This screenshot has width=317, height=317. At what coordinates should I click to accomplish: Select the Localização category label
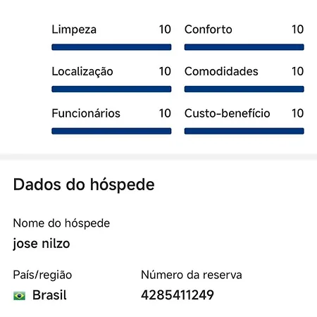point(82,72)
